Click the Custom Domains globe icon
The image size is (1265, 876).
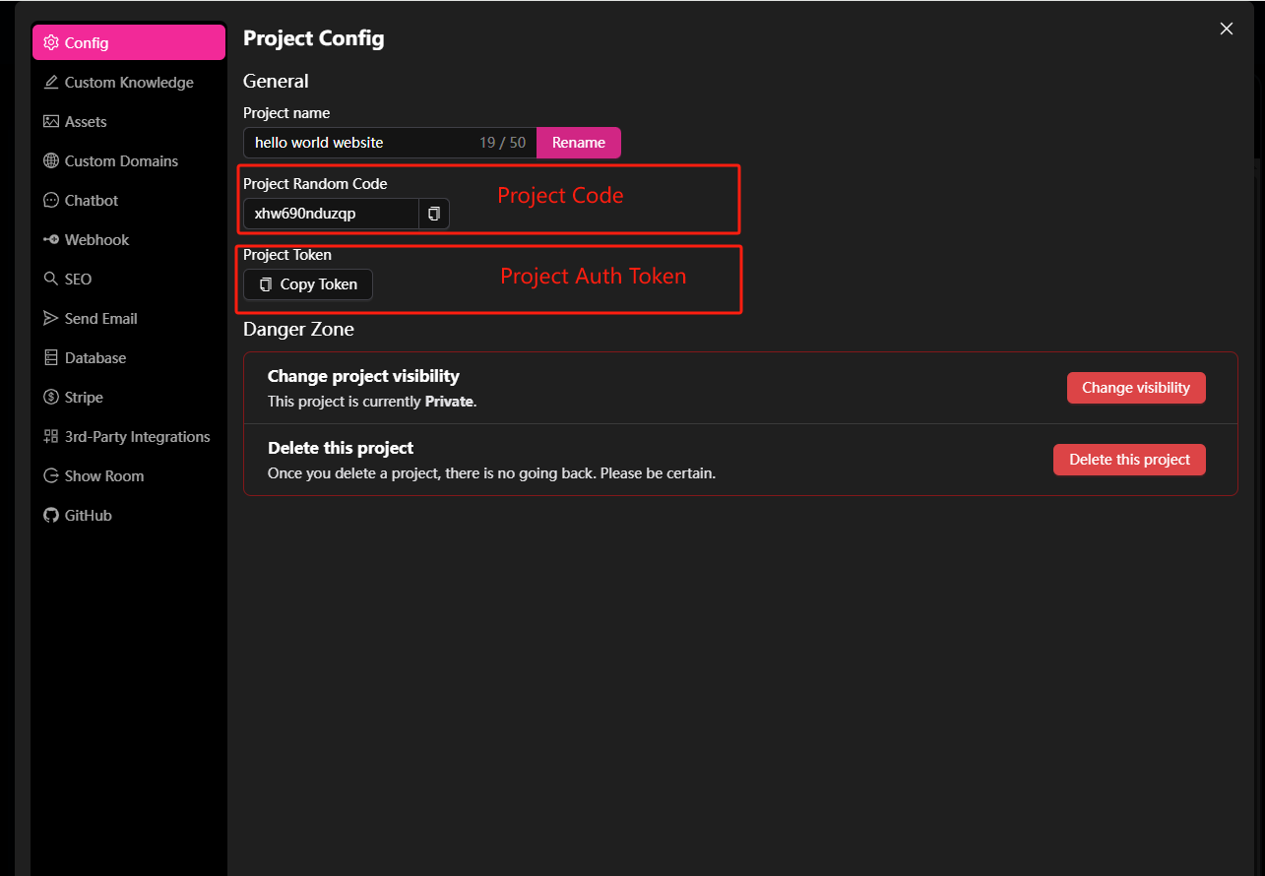click(x=51, y=161)
